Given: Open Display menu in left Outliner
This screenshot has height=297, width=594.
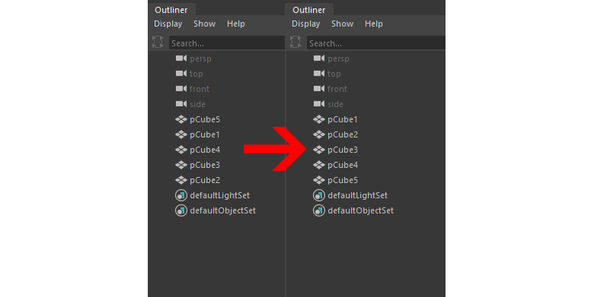Looking at the screenshot, I should (x=168, y=24).
